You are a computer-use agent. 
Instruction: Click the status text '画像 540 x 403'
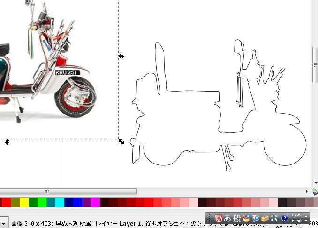tap(31, 223)
